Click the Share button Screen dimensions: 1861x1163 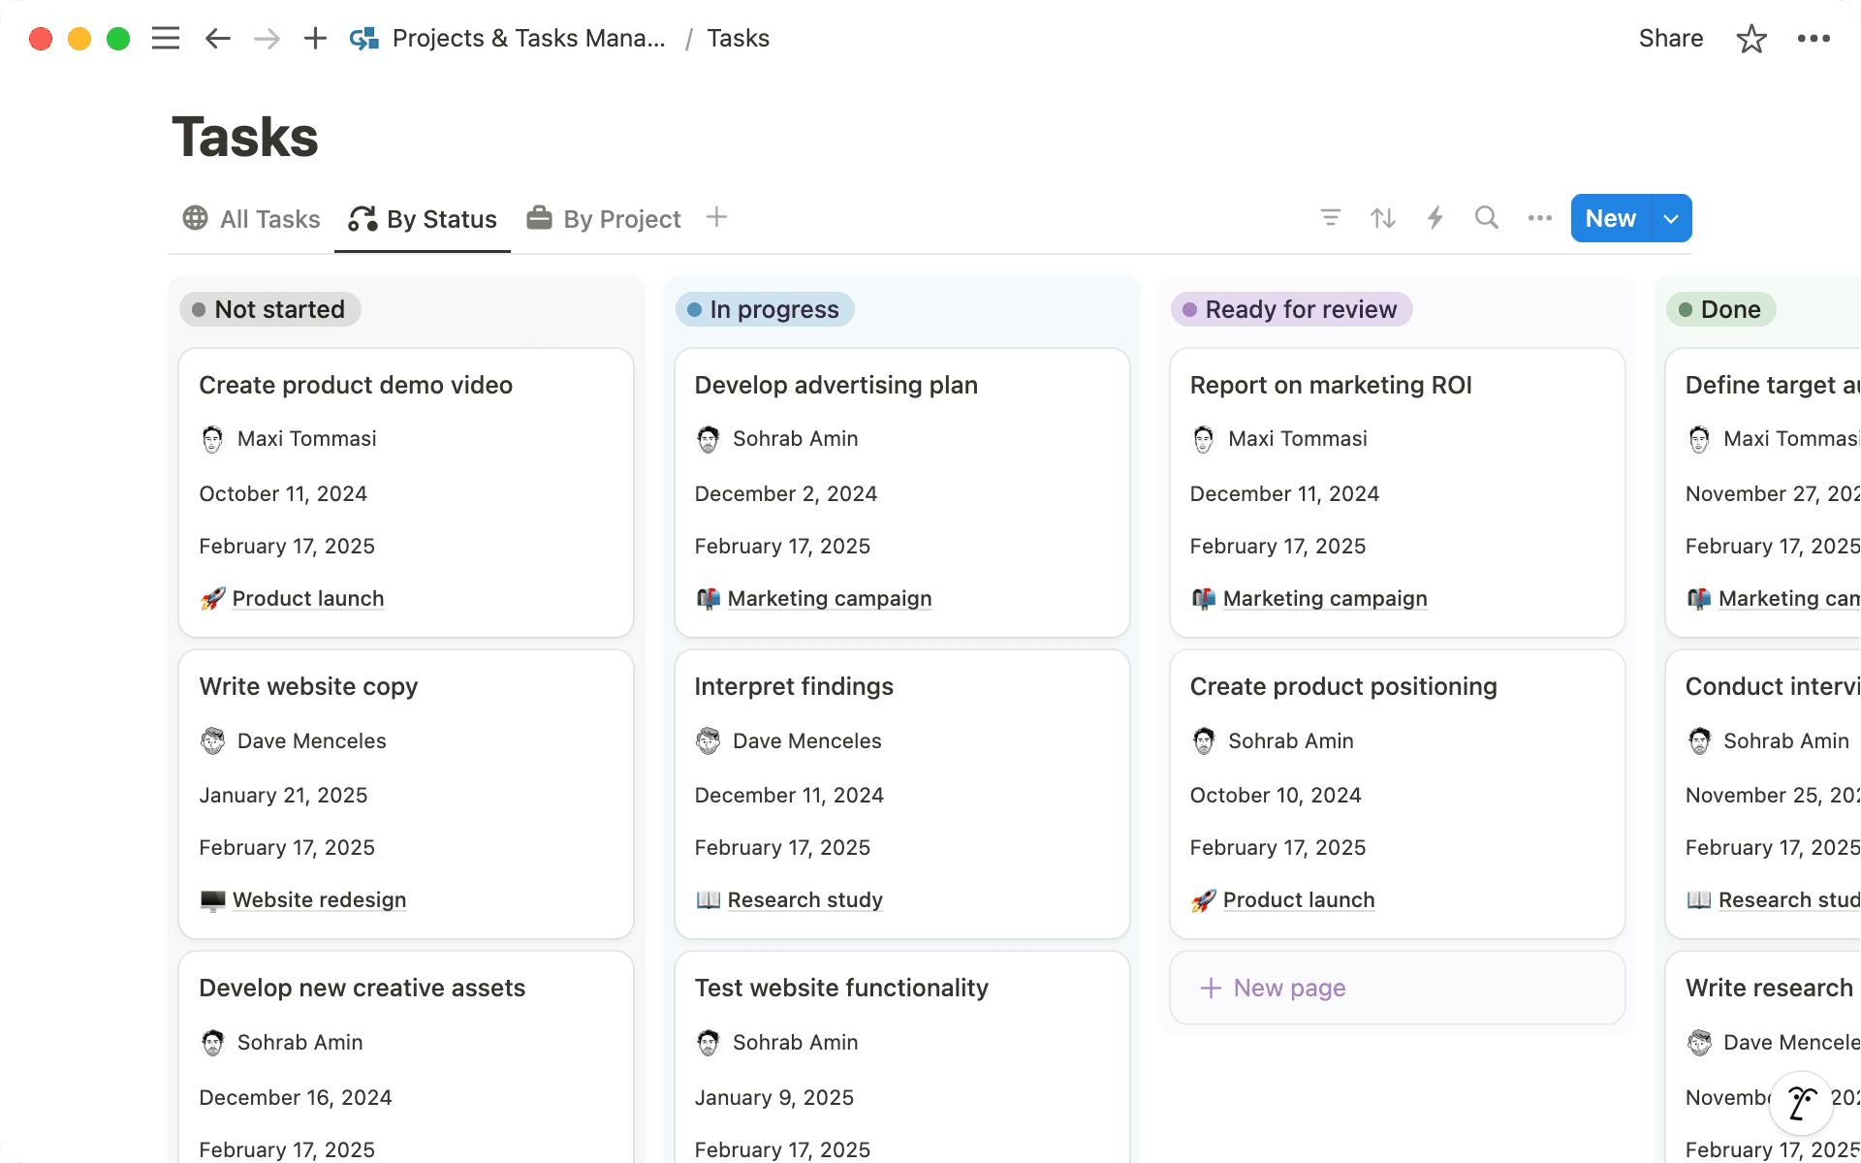(x=1670, y=38)
